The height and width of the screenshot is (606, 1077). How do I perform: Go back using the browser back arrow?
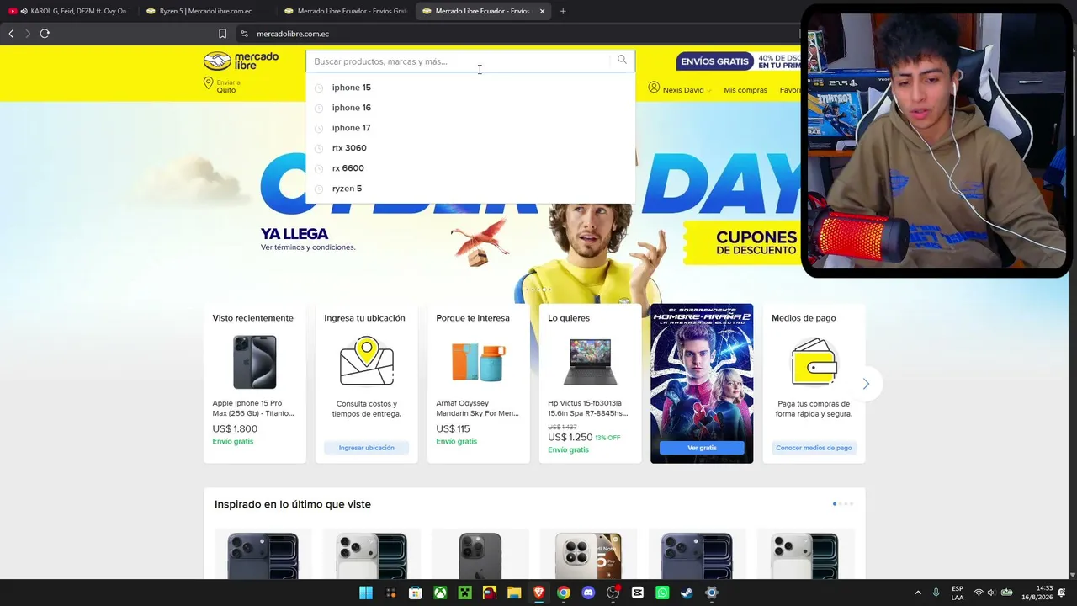(11, 34)
